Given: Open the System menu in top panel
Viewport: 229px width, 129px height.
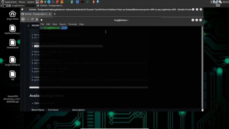Looking at the screenshot, I should 31,2.
